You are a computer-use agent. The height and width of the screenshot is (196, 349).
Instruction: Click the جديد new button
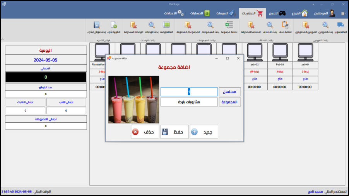coord(204,132)
